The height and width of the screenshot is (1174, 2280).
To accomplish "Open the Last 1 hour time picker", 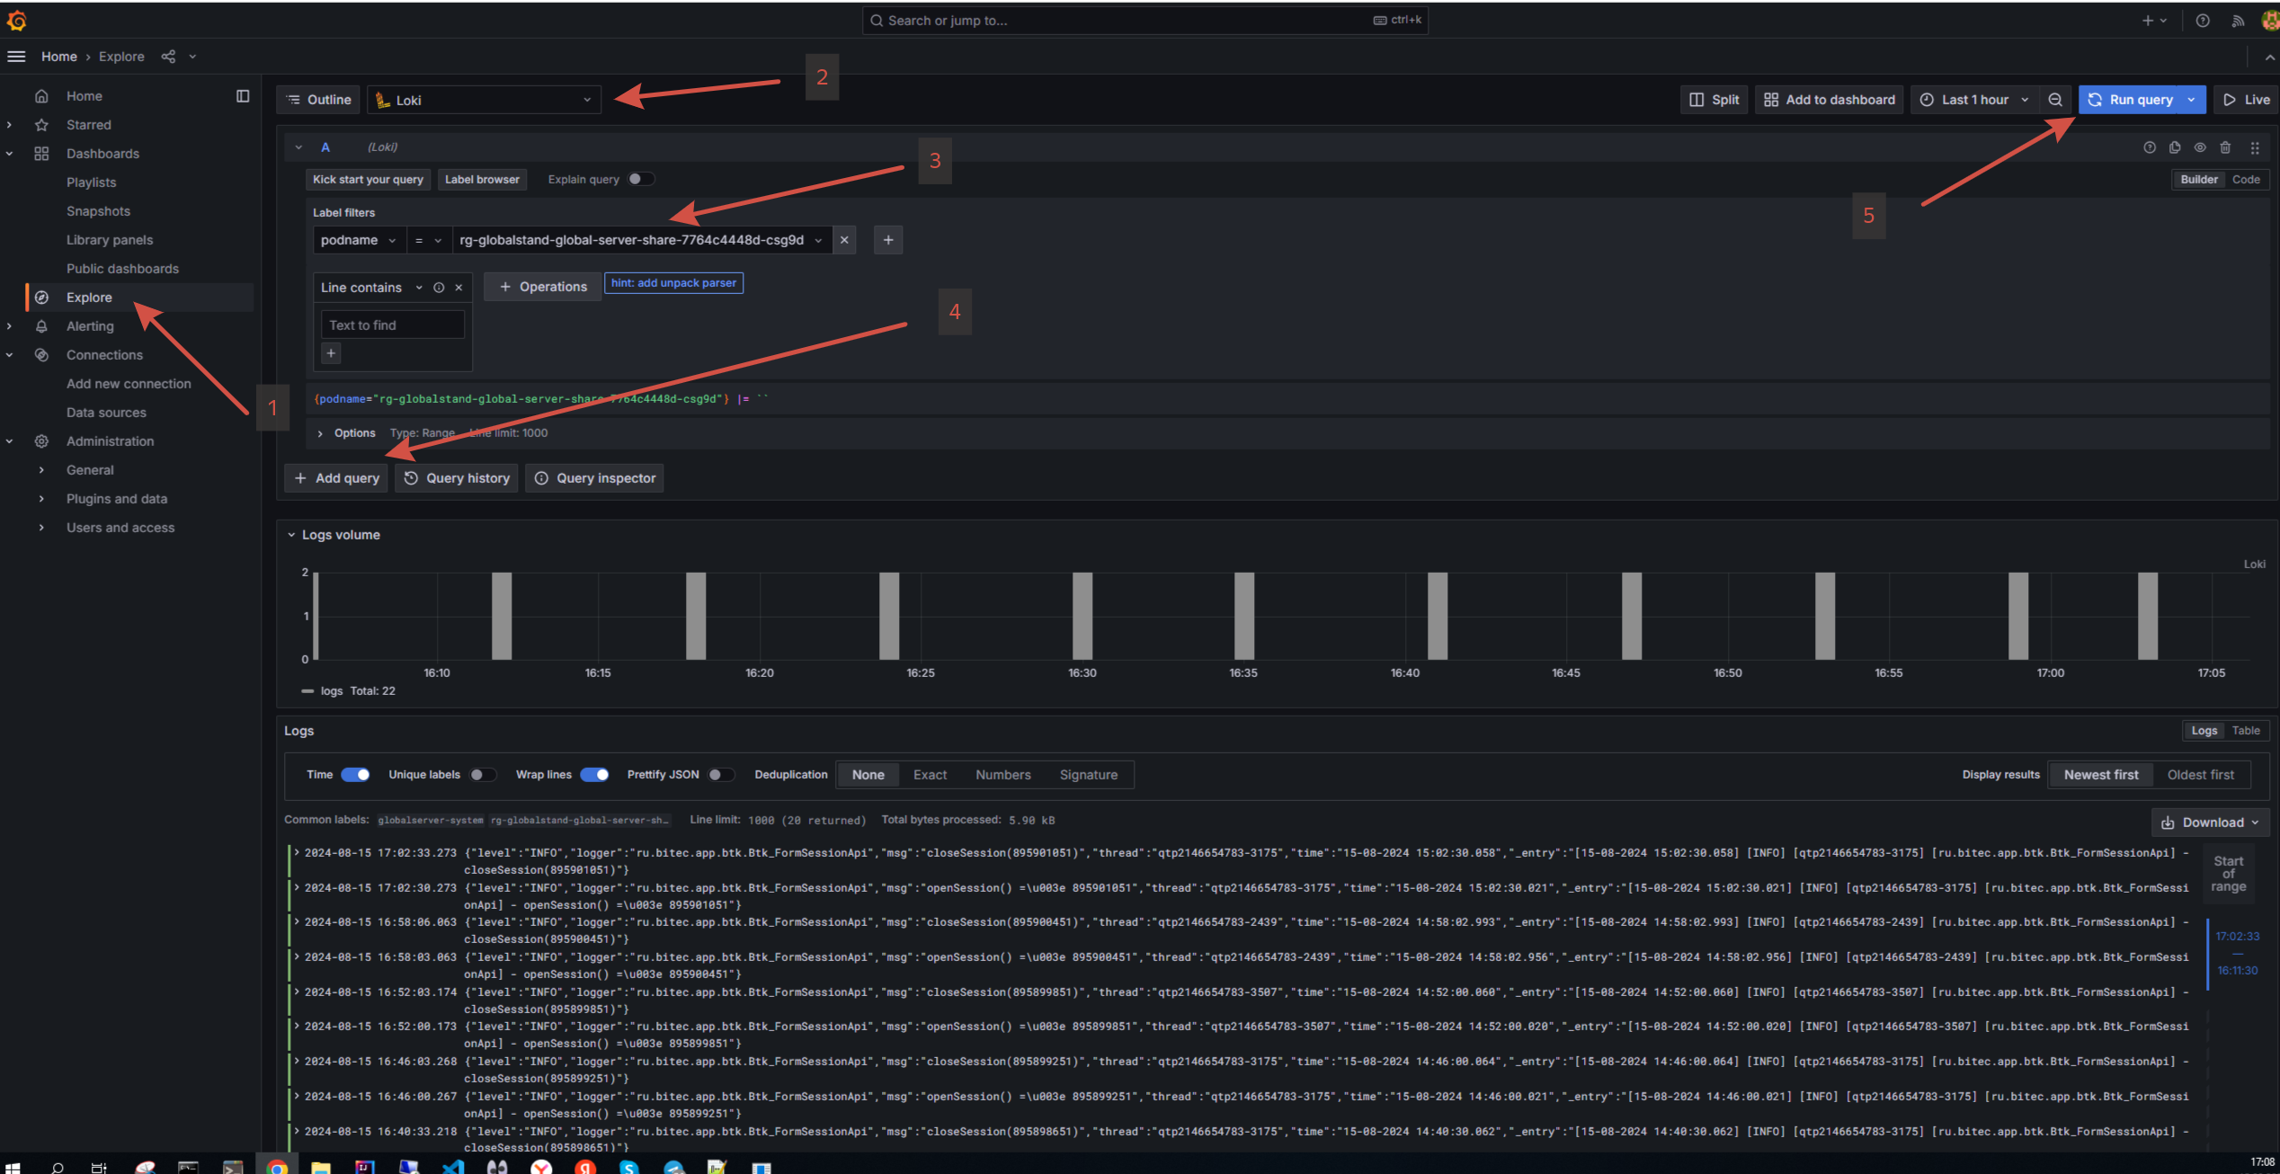I will pyautogui.click(x=1975, y=100).
